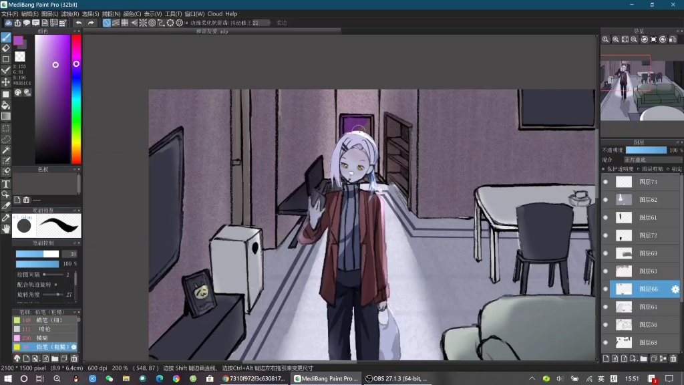Select the Eraser tool
The width and height of the screenshot is (684, 385).
(5, 48)
